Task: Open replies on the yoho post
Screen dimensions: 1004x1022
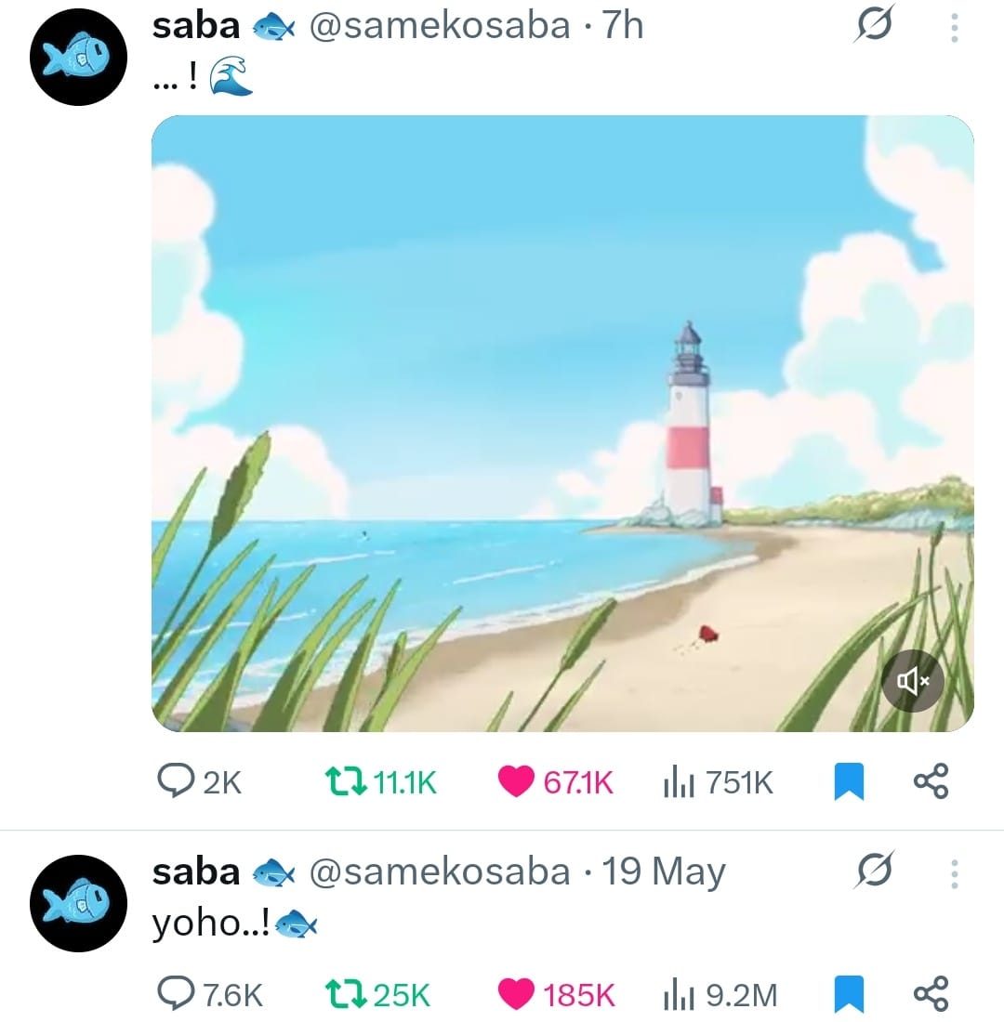Action: pos(210,995)
